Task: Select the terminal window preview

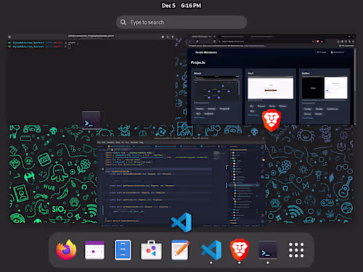Action: (91, 79)
